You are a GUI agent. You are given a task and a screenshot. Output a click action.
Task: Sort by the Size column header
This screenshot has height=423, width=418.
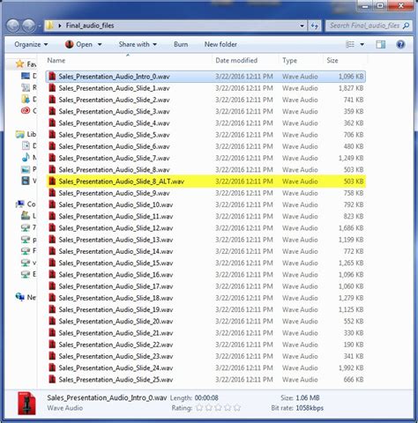[x=332, y=60]
